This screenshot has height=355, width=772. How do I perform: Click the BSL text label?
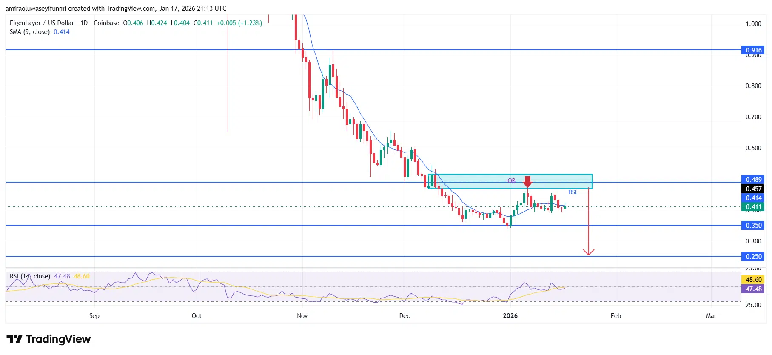point(573,192)
